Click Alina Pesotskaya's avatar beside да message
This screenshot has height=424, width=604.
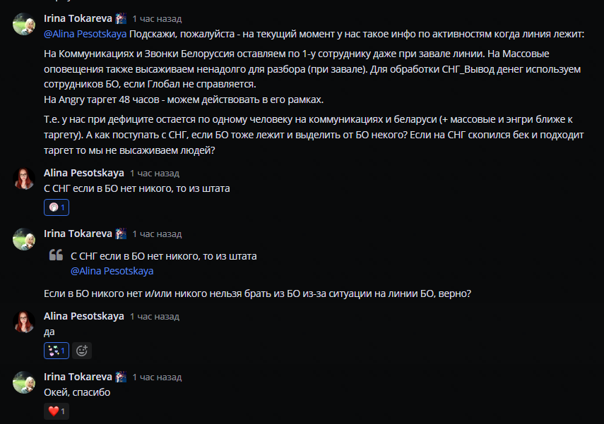point(24,322)
